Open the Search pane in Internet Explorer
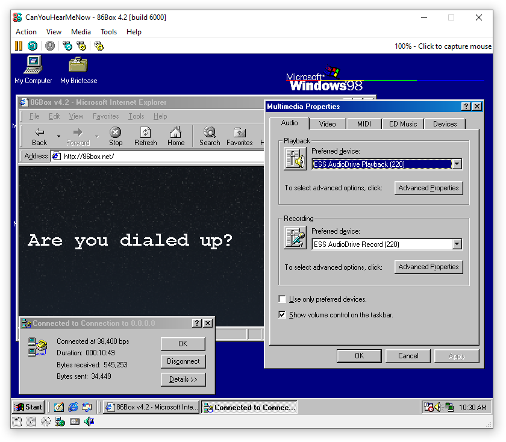 (x=210, y=136)
